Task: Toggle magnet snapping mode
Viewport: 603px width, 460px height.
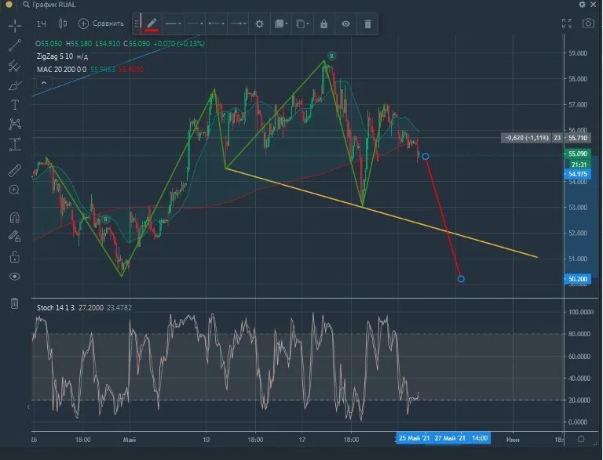Action: (x=15, y=218)
